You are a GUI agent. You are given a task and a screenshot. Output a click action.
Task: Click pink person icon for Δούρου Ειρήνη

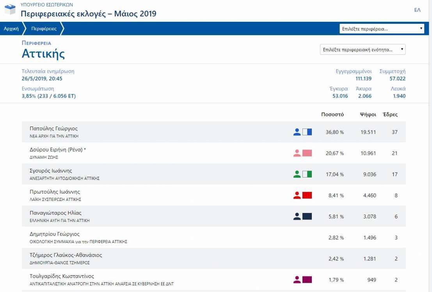pos(297,153)
